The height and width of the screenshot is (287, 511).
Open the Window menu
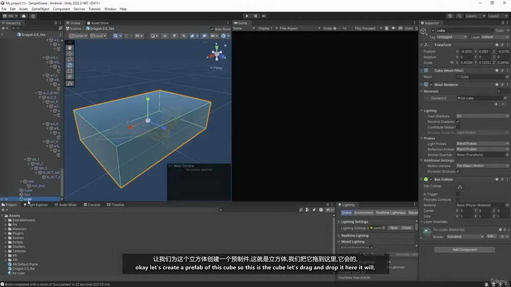pyautogui.click(x=110, y=9)
